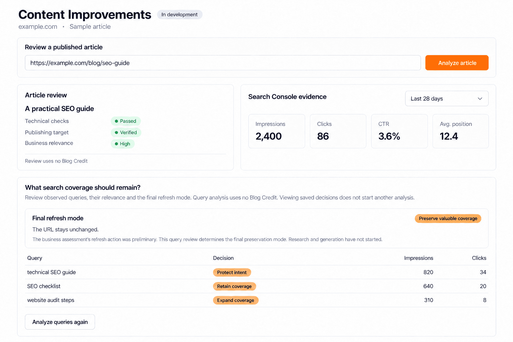Select the SEO checklist query row
513x342 pixels.
tap(256, 286)
